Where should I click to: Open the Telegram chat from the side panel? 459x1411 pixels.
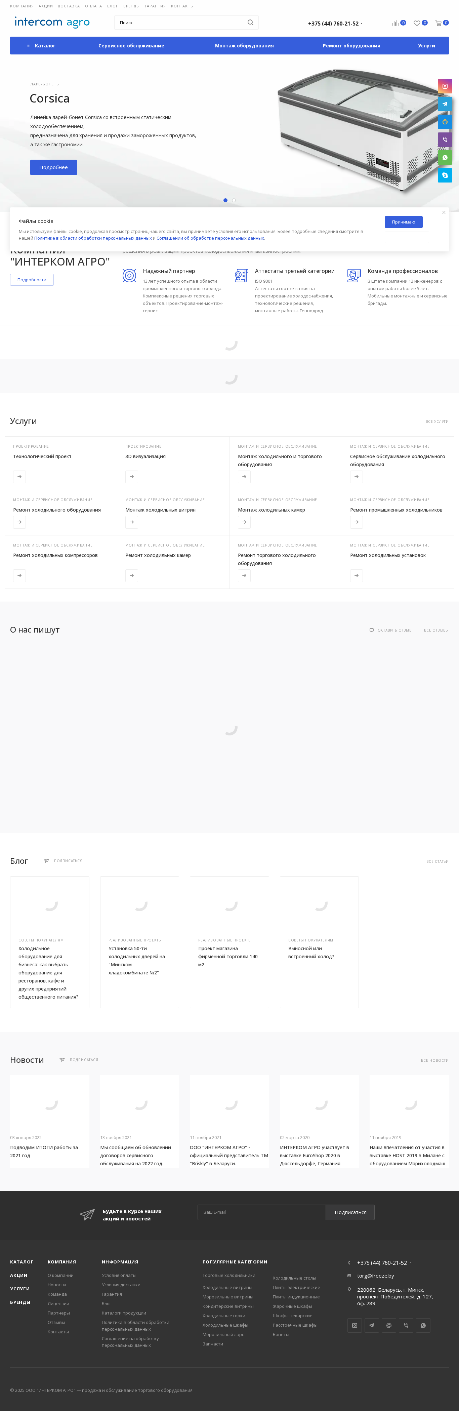(x=445, y=104)
